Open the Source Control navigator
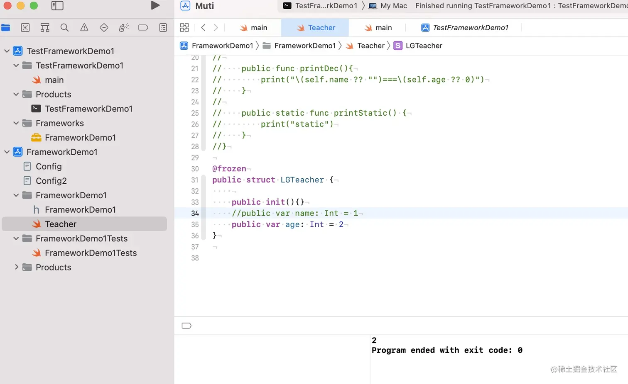Image resolution: width=628 pixels, height=384 pixels. (25, 28)
